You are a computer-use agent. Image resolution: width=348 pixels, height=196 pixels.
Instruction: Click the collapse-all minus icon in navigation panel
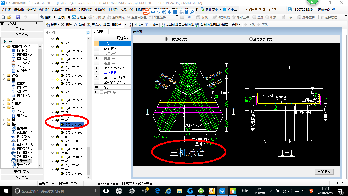10,40
